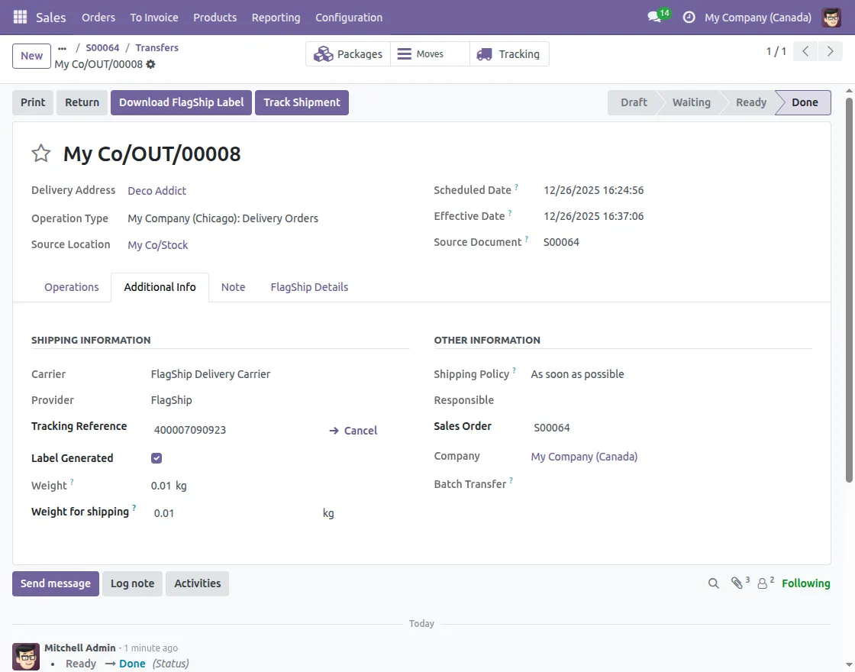
Task: Switch to the Operations tab
Action: [71, 287]
